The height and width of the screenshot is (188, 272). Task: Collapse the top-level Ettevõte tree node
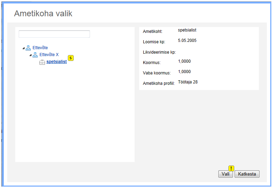pos(24,48)
